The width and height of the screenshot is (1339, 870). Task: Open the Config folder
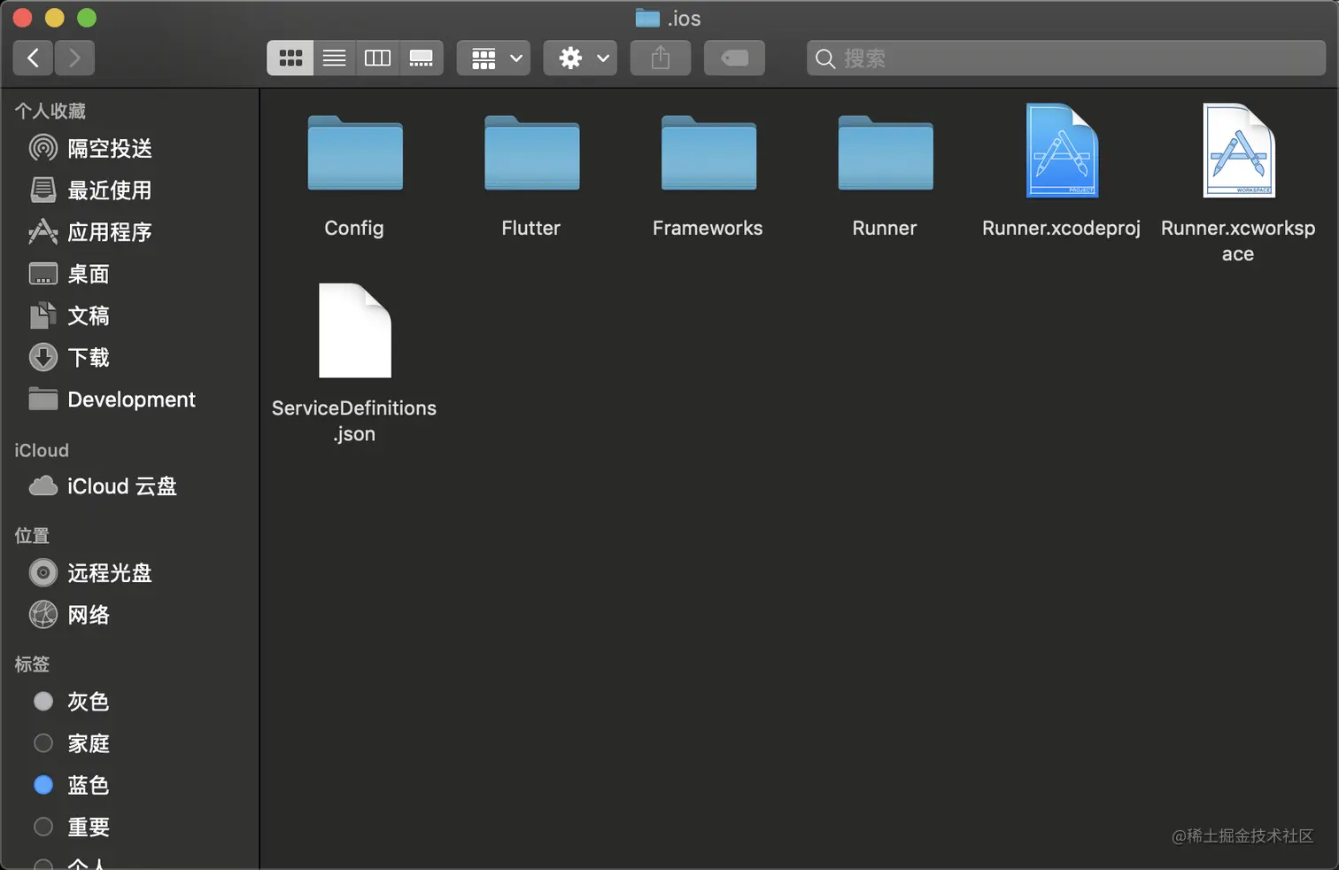click(x=355, y=153)
